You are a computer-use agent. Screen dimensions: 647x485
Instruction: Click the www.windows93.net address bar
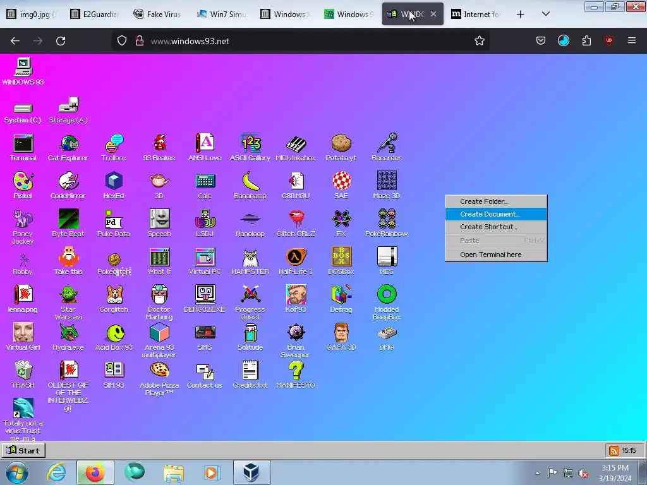pos(301,41)
